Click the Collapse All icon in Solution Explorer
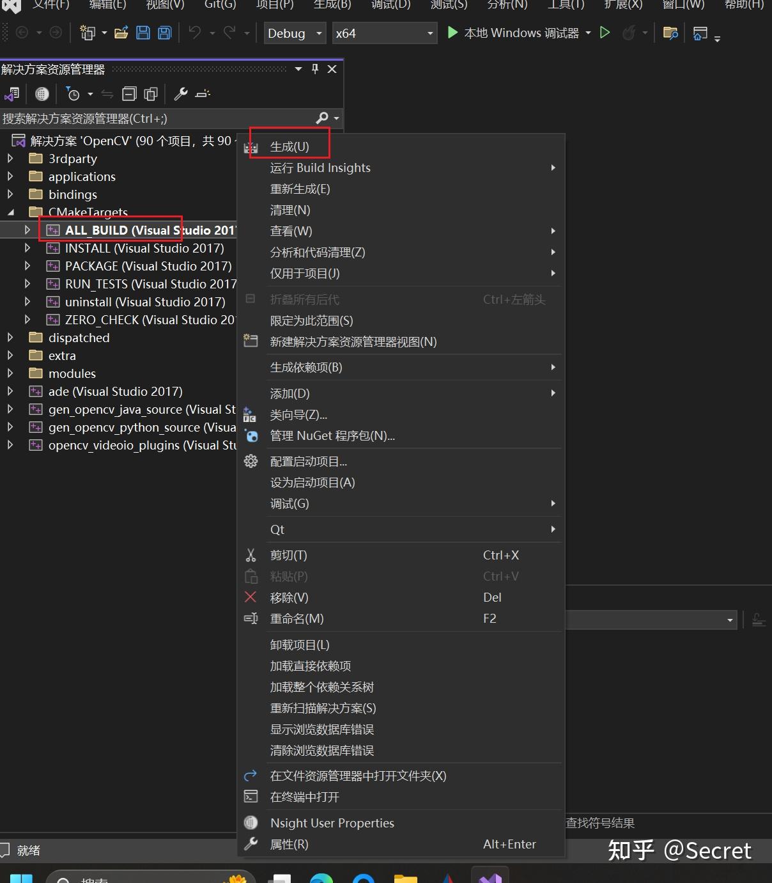772x883 pixels. coord(128,94)
